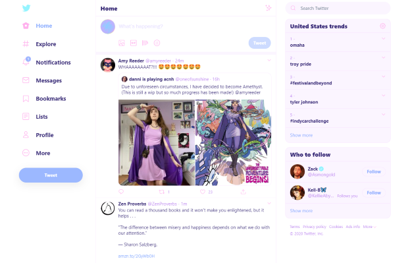Follow Zack @Asmongold
This screenshot has width=412, height=263.
click(374, 171)
